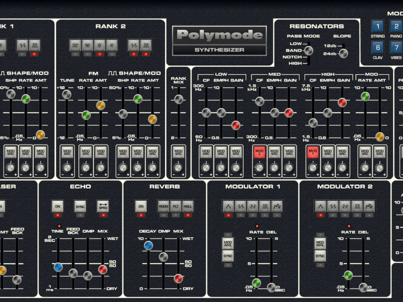Enable Echo SYNC button

click(x=80, y=206)
